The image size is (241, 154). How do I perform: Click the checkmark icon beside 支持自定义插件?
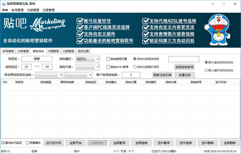80,34
